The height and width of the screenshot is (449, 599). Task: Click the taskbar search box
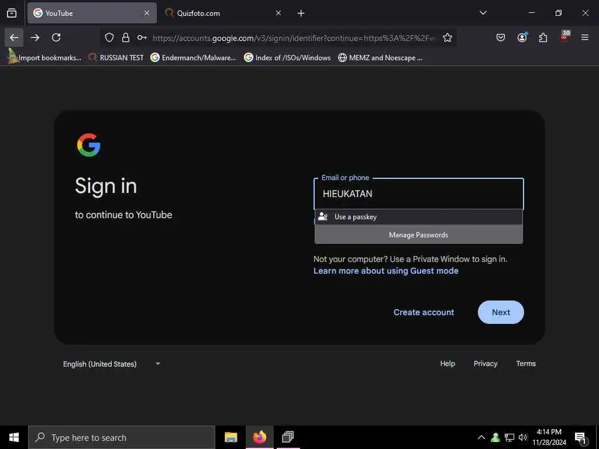[122, 437]
